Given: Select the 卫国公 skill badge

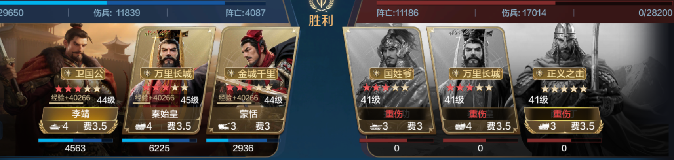Looking at the screenshot, I should point(84,73).
